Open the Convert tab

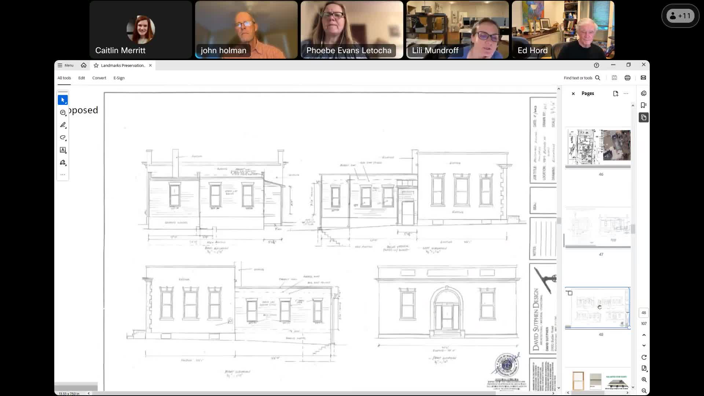(x=99, y=78)
